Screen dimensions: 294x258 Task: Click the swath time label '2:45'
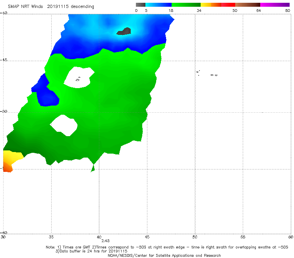pos(105,241)
